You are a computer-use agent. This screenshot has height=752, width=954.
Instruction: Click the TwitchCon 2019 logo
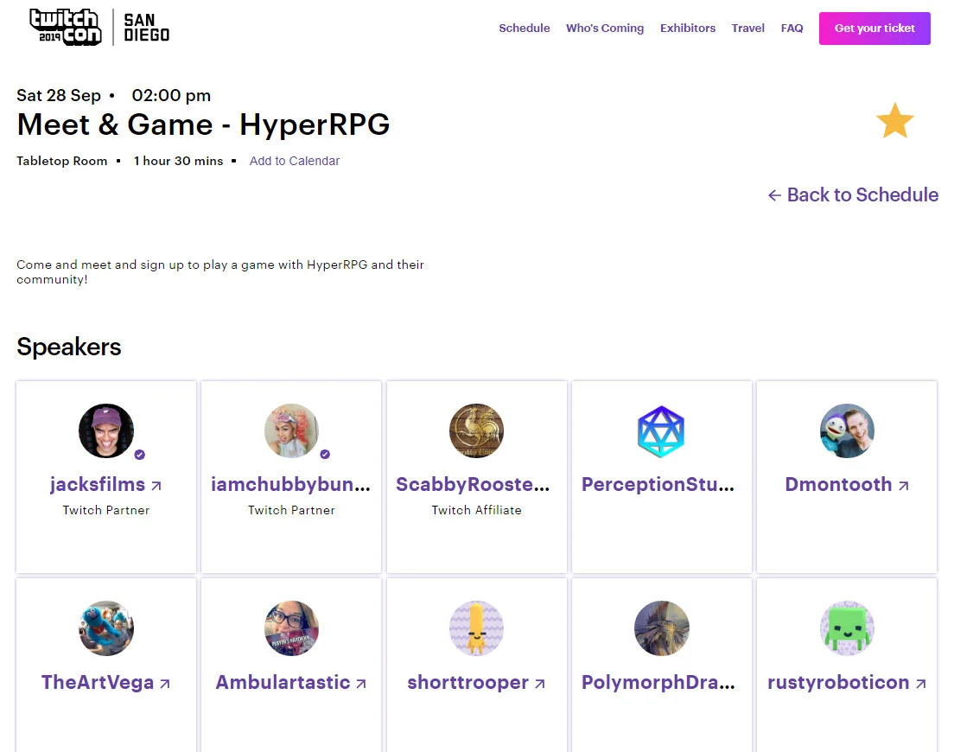pyautogui.click(x=66, y=28)
